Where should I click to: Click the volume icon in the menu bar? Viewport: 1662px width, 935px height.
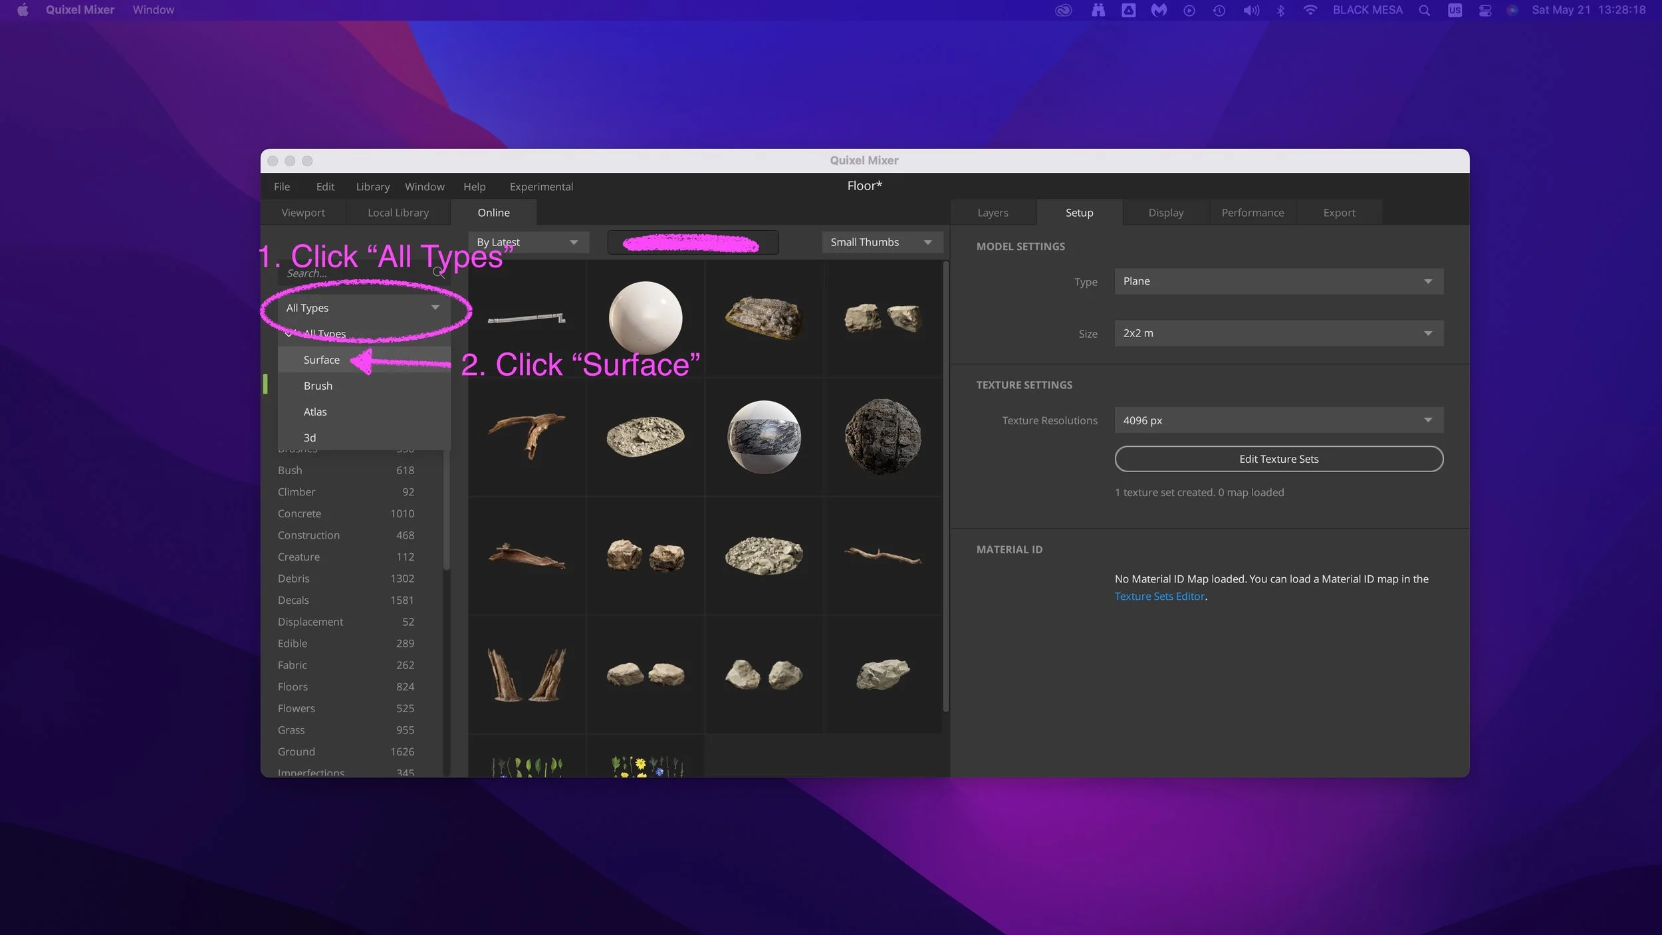point(1250,10)
